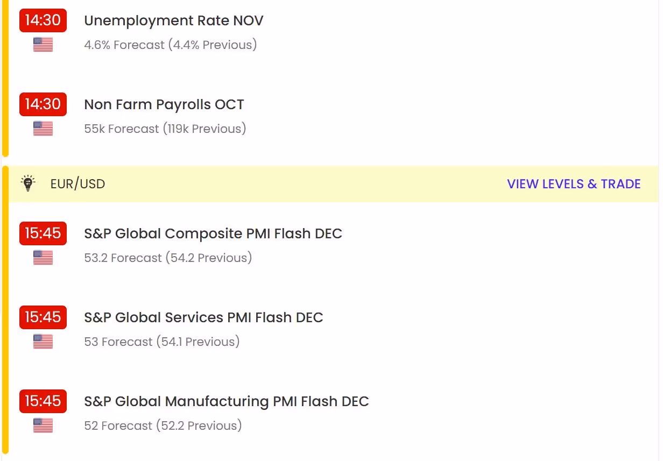The image size is (663, 461).
Task: Open Non Farm Payrolls OCT event
Action: coord(164,104)
